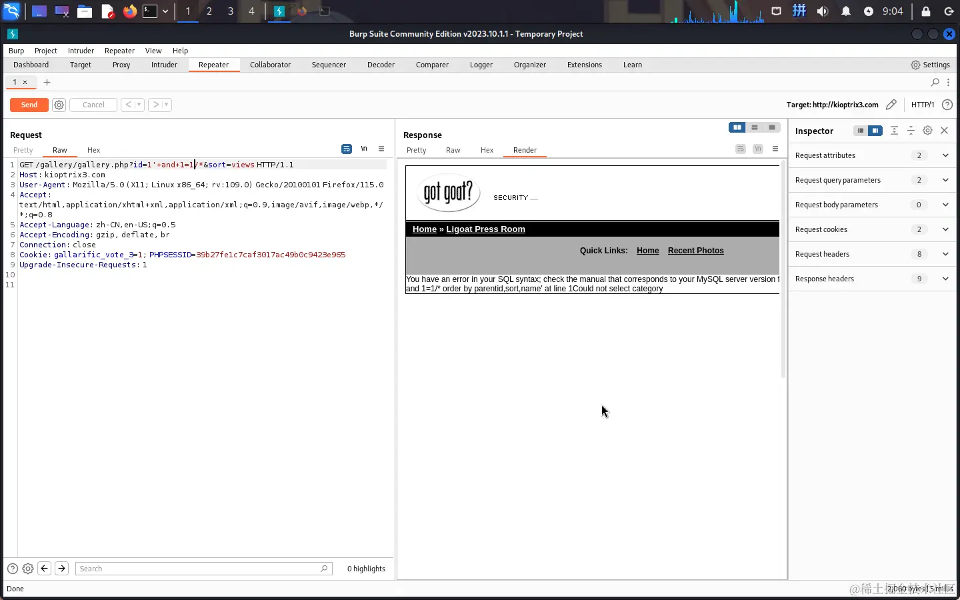This screenshot has width=960, height=600.
Task: Add a new Repeater tab with plus
Action: click(47, 82)
